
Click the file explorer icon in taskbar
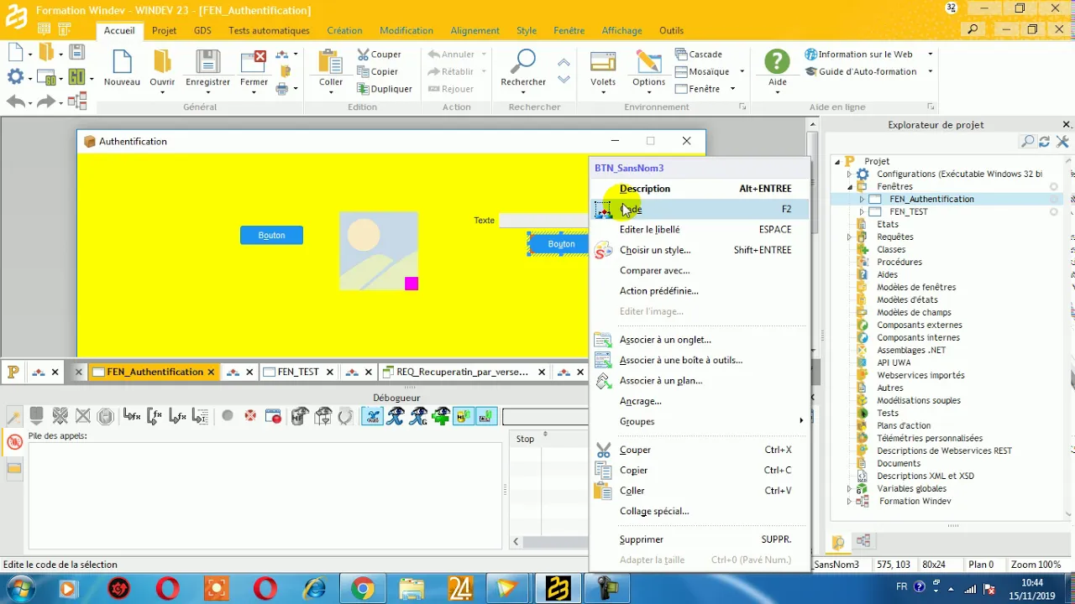click(412, 589)
